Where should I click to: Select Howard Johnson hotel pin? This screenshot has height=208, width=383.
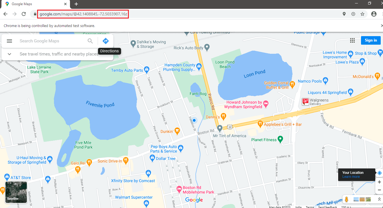coord(266,104)
